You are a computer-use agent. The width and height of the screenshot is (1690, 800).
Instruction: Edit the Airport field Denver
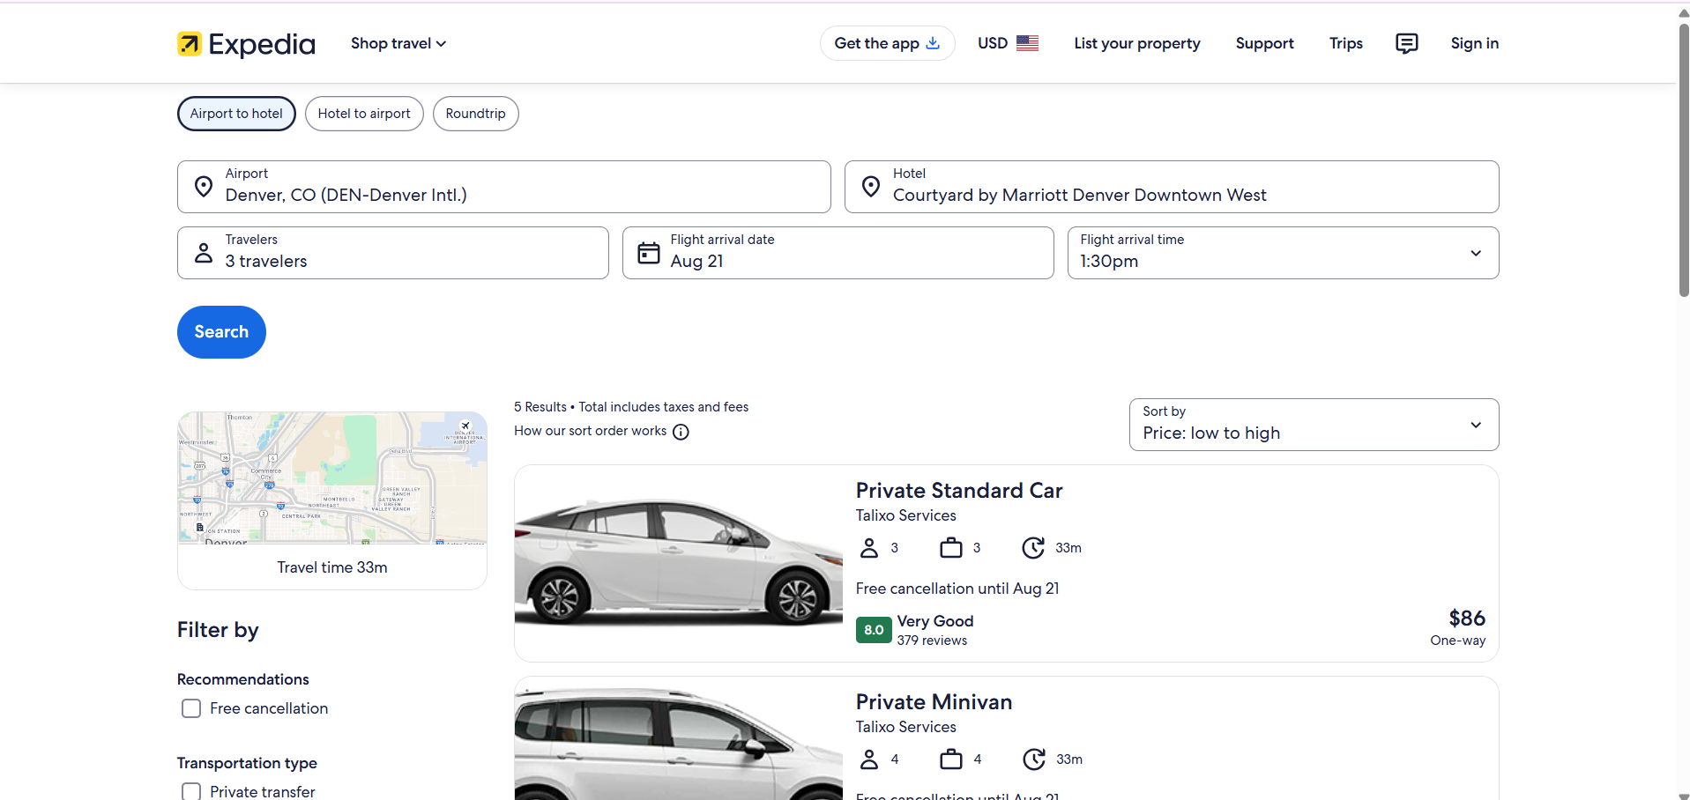(x=504, y=187)
